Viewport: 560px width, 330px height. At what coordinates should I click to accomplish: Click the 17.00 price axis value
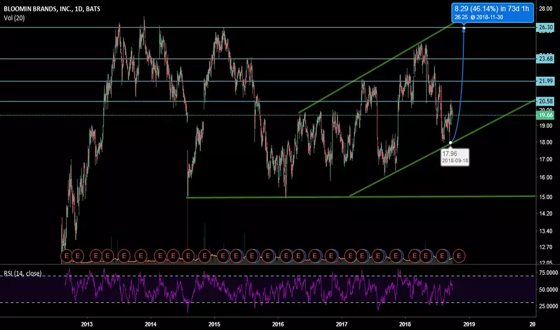point(546,159)
